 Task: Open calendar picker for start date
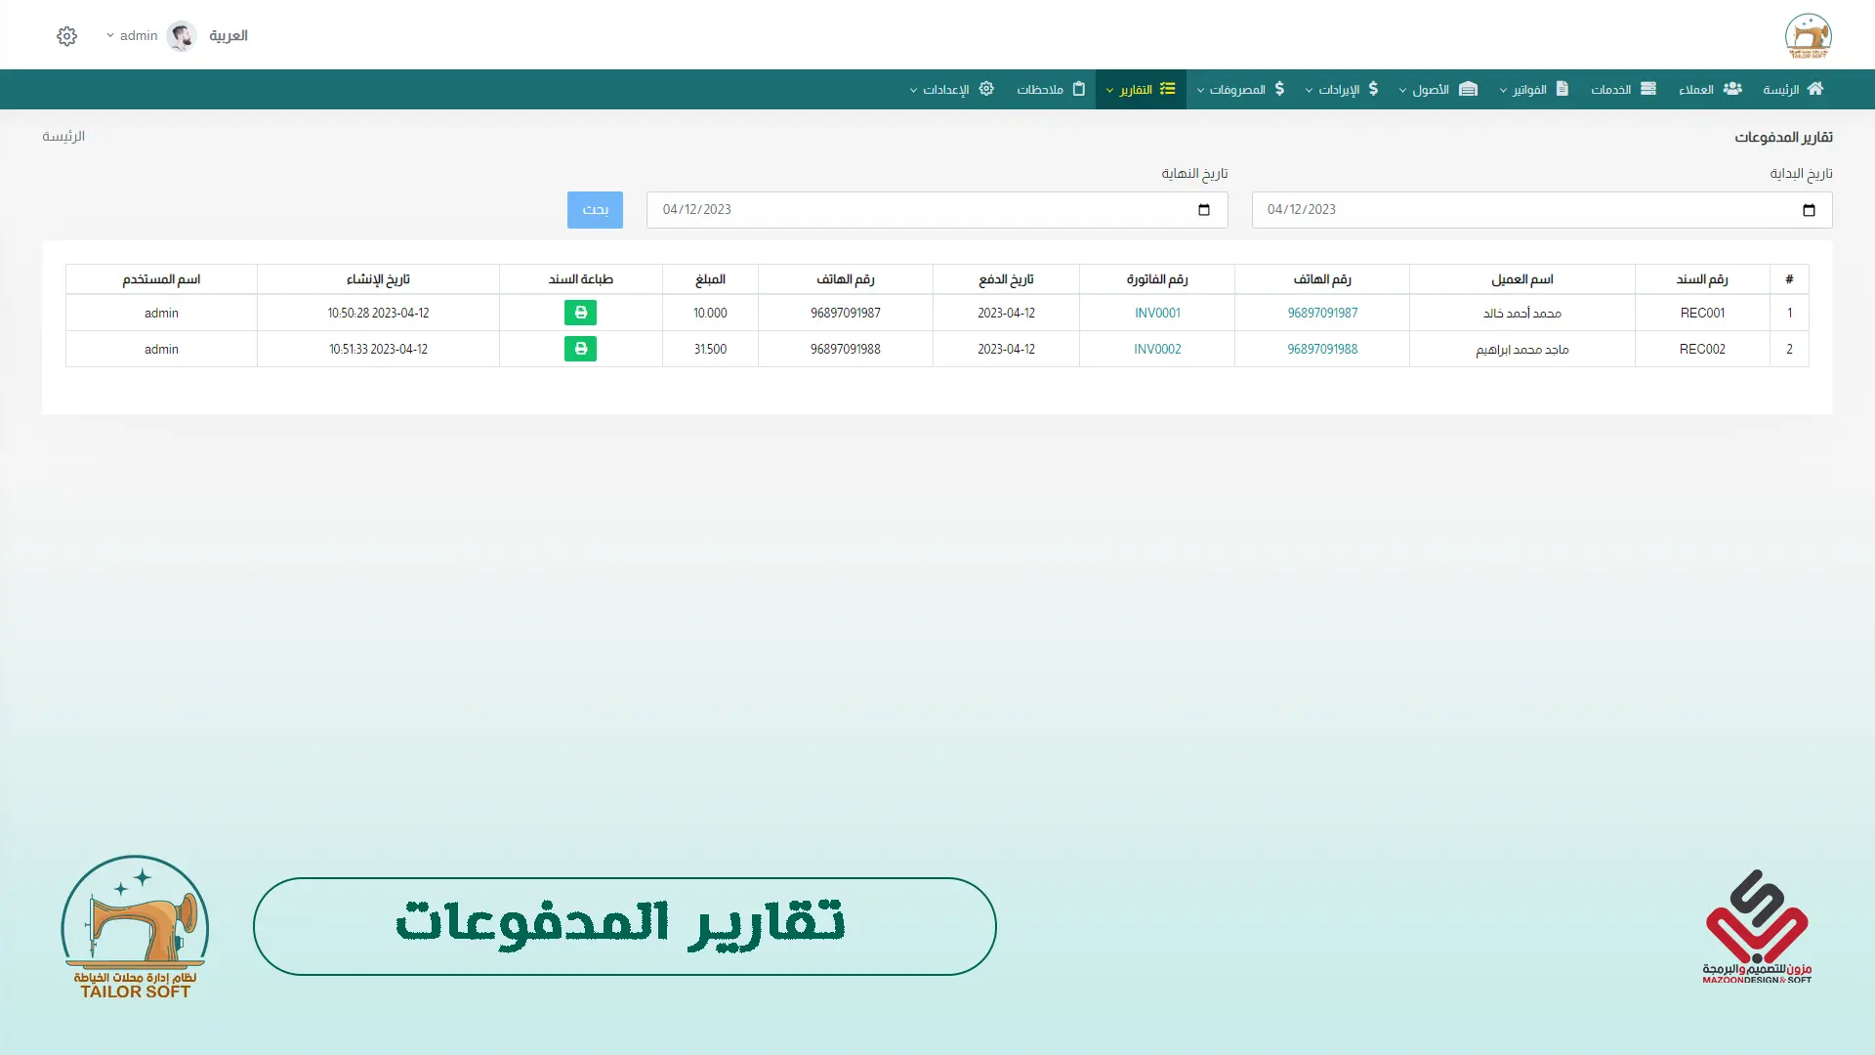click(1809, 210)
